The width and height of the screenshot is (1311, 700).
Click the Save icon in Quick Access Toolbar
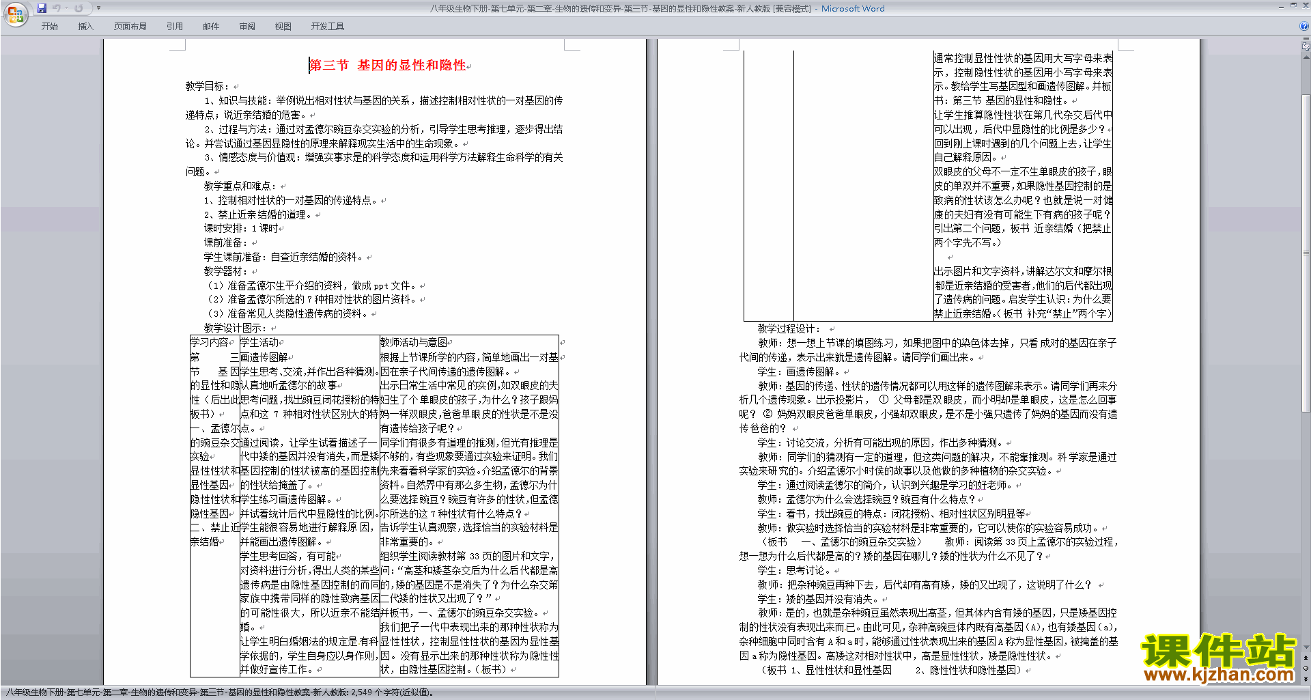click(42, 8)
